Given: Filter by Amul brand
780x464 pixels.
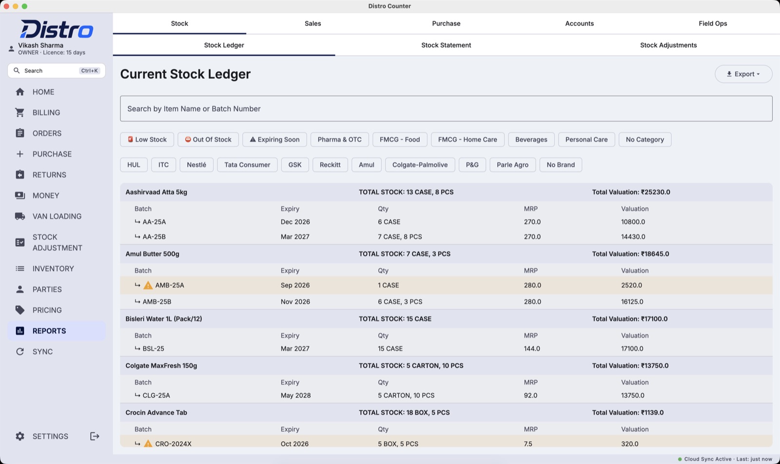Looking at the screenshot, I should tap(367, 165).
